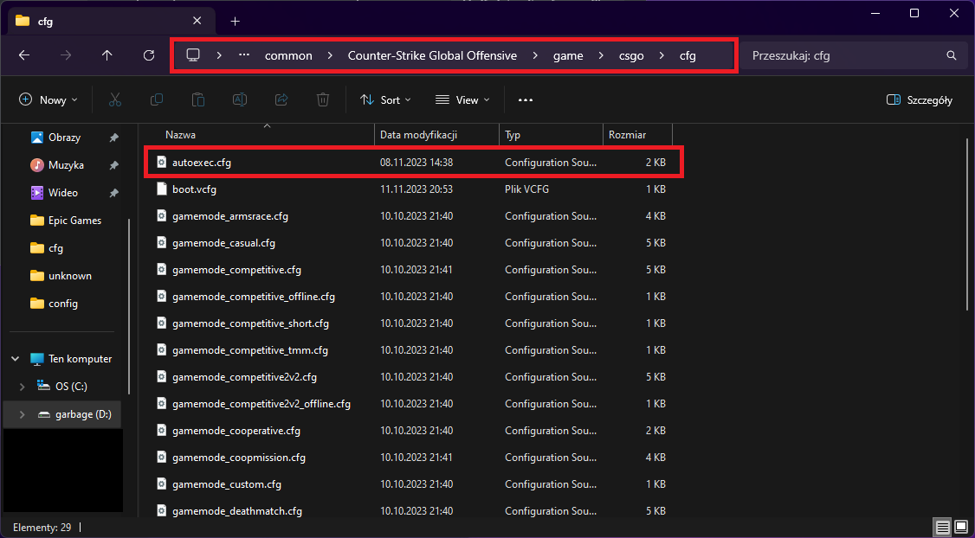
Task: Paste using the clipboard toolbar icon
Action: [197, 99]
